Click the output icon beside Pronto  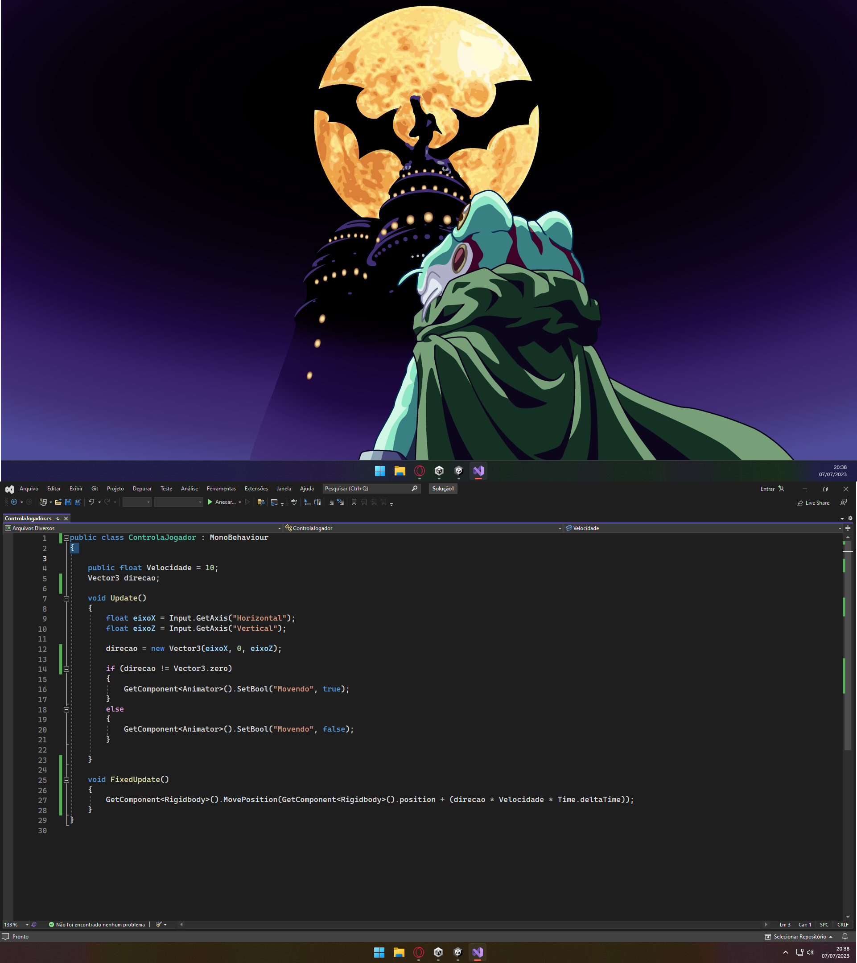coord(6,937)
